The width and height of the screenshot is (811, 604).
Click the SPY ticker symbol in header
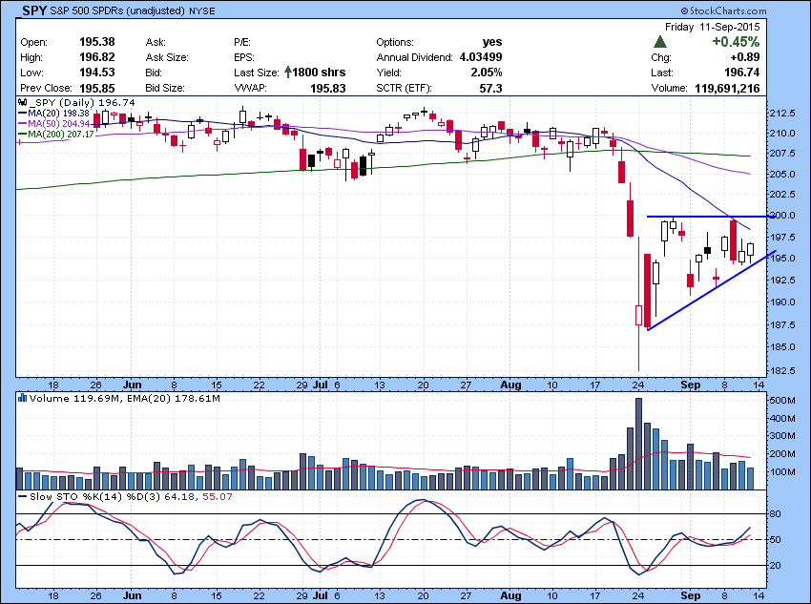tap(34, 10)
